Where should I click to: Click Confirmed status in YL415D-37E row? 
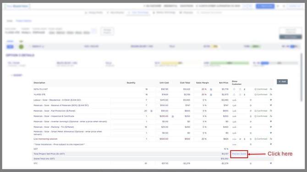(x=261, y=95)
